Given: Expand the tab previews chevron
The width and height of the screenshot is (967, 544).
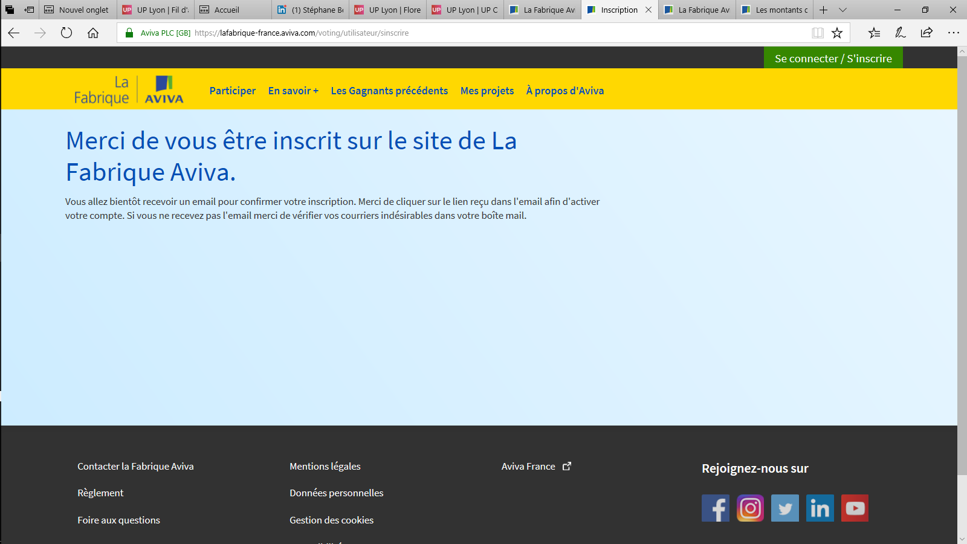Looking at the screenshot, I should (842, 10).
